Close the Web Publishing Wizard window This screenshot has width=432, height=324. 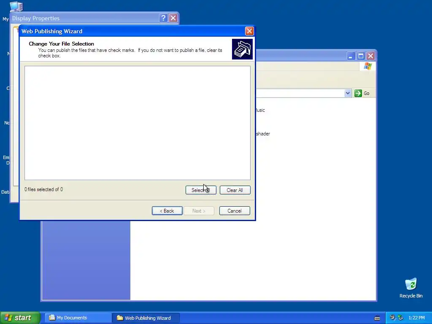[249, 31]
